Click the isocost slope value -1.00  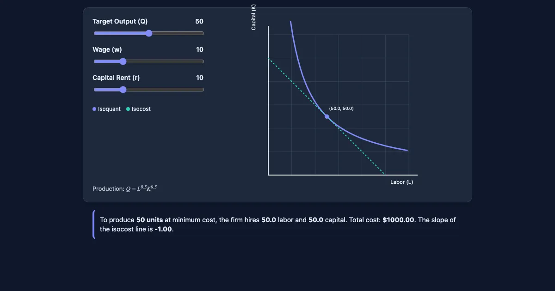point(163,229)
